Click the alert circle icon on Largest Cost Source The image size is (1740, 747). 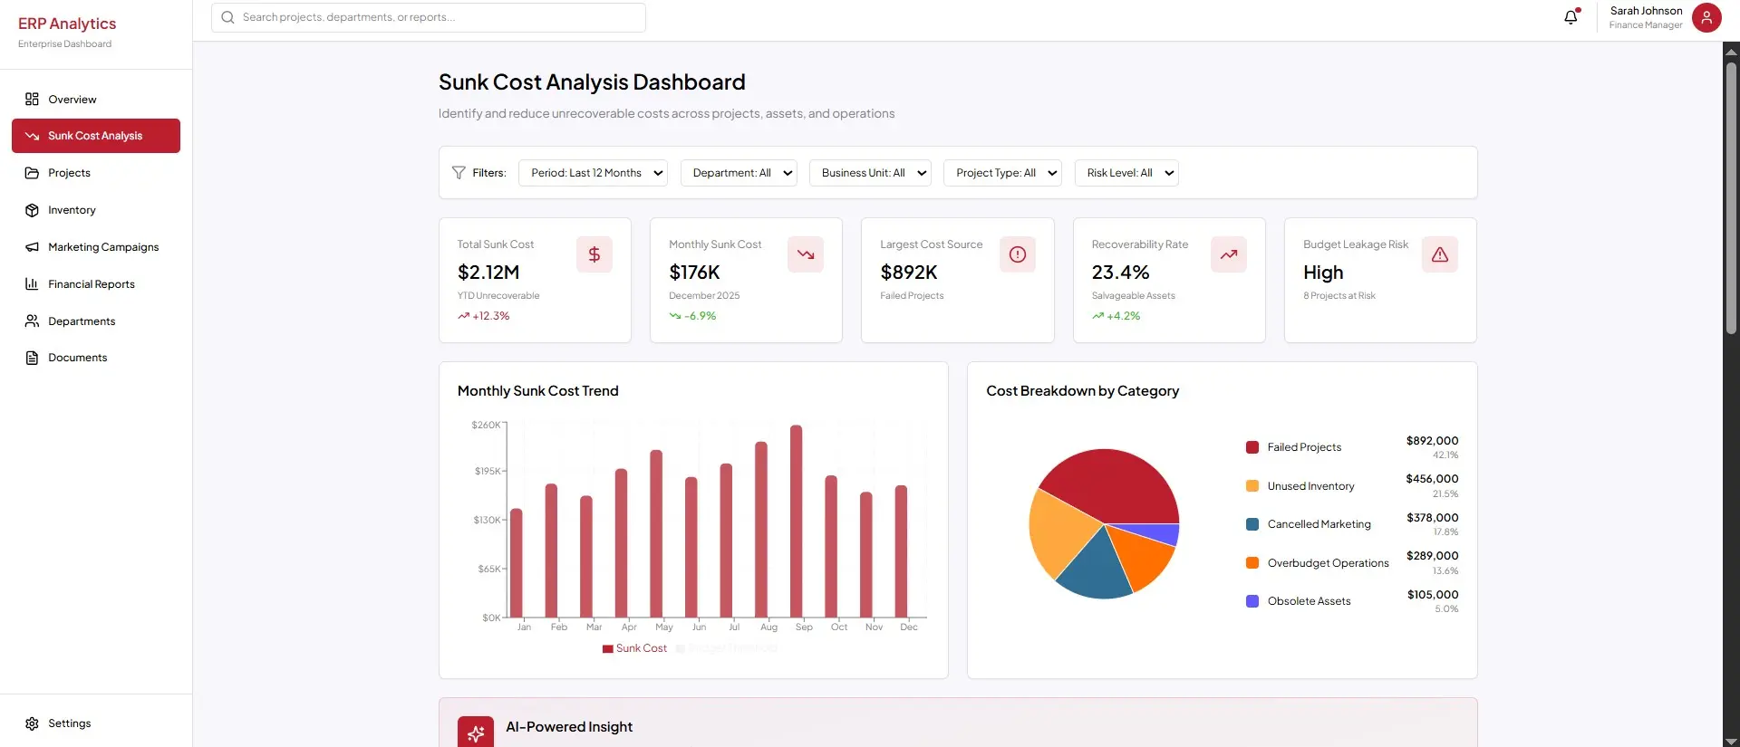[x=1017, y=254]
